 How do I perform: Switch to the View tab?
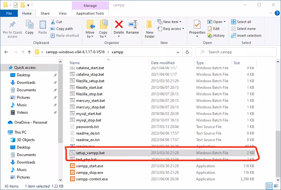62,13
